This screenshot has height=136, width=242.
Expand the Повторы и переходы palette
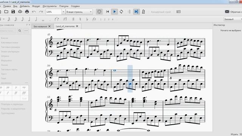12,104
